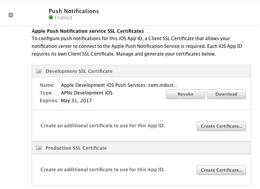Click the Production SSL Certificate icon
This screenshot has width=260, height=189.
(x=39, y=148)
